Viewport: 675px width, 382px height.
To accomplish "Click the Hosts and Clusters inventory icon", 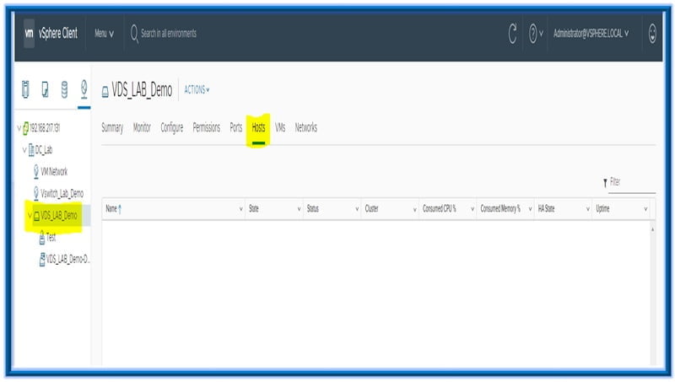I will pyautogui.click(x=25, y=89).
